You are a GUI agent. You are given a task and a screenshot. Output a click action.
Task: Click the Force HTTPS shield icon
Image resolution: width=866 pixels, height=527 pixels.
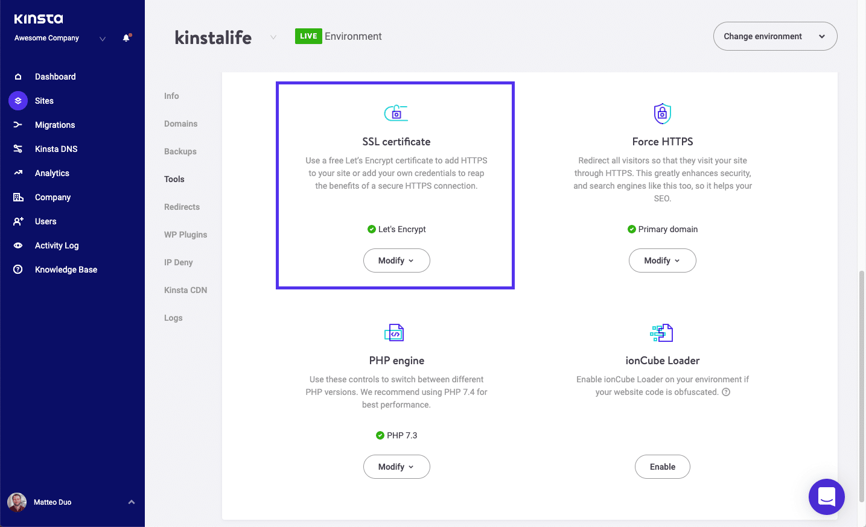pos(662,113)
